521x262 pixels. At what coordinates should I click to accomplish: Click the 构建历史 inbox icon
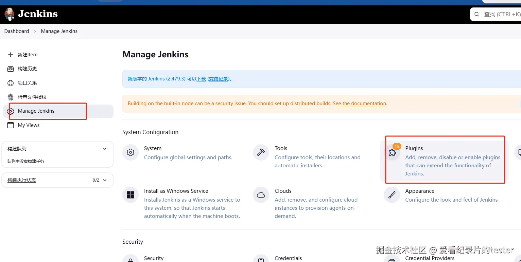click(11, 69)
